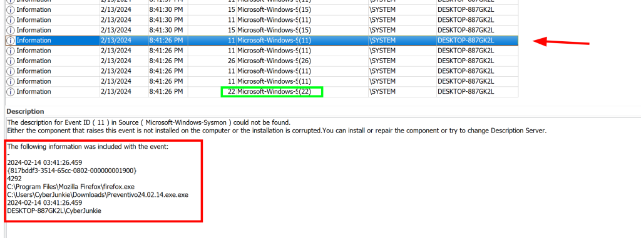
Task: Click 8:41:26 PM in the highlighted row
Action: [x=166, y=41]
